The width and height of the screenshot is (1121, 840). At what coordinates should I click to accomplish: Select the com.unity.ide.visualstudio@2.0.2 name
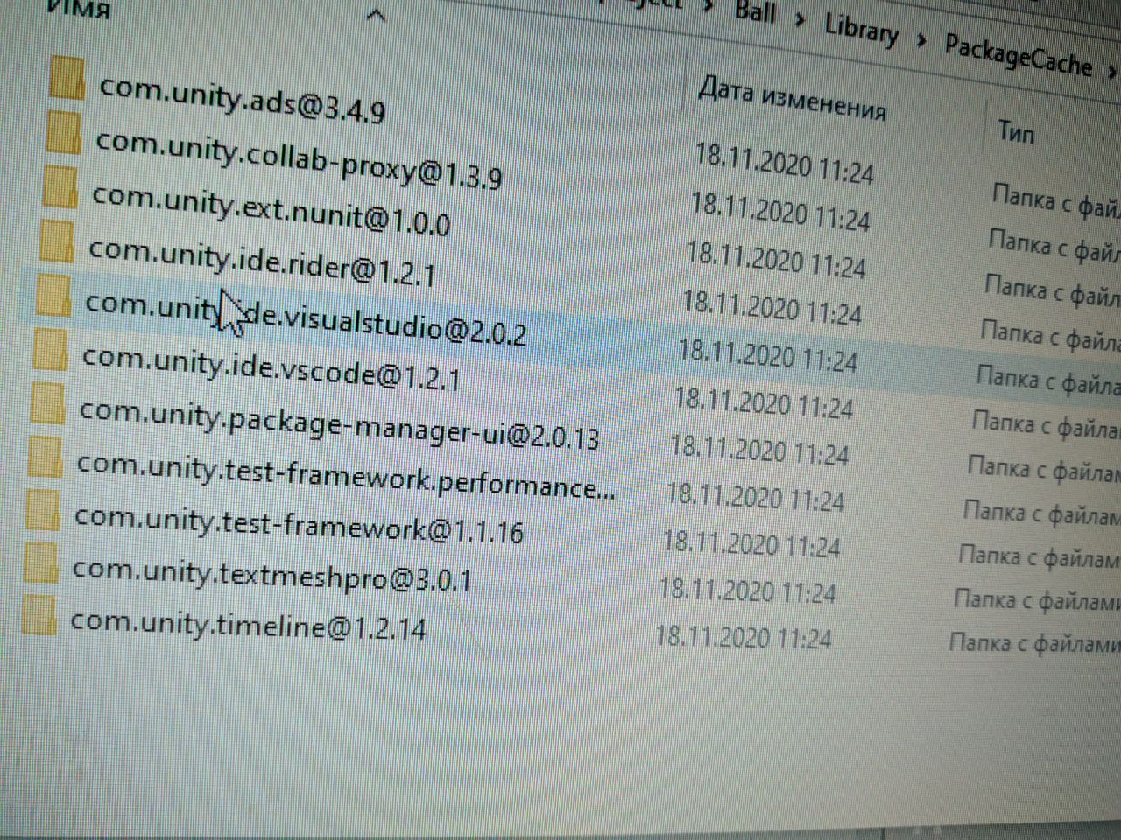click(306, 318)
